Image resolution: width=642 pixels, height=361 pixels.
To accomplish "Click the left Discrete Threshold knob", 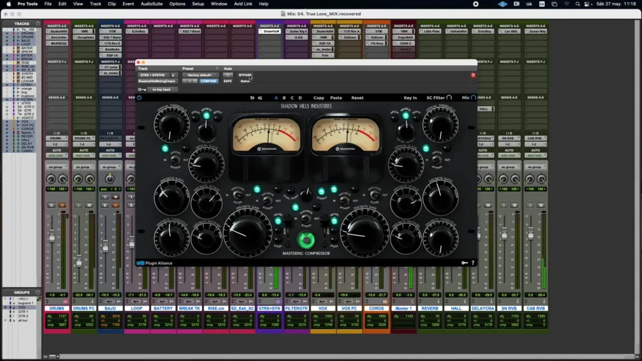I will [172, 238].
